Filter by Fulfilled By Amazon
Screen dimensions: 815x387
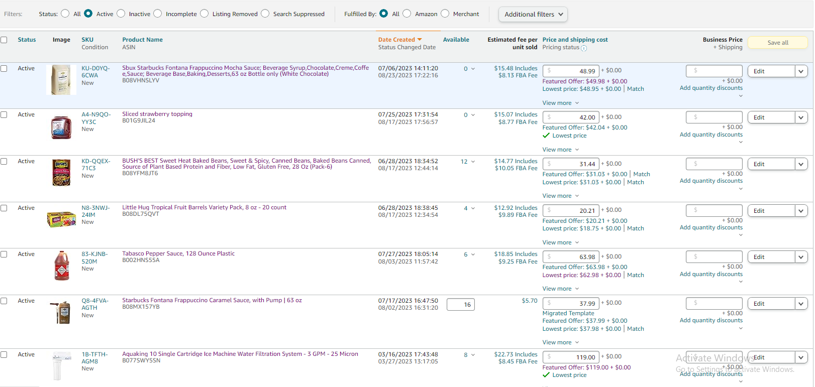[x=406, y=14]
